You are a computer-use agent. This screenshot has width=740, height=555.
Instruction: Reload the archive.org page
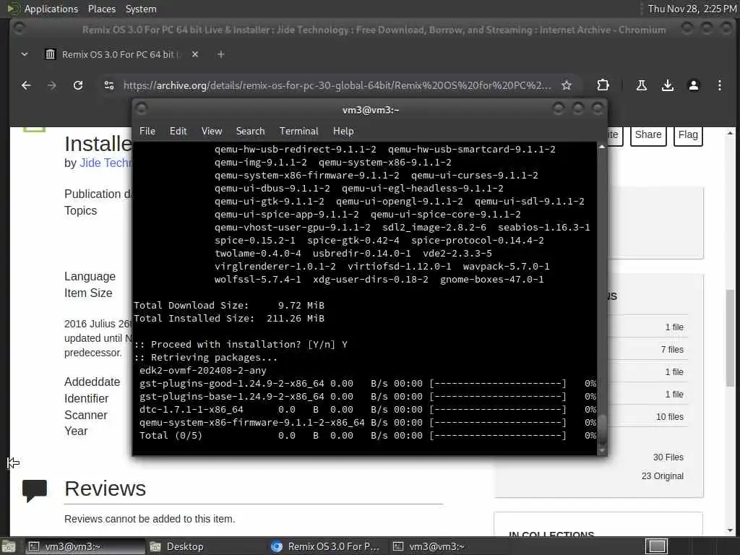(x=78, y=85)
